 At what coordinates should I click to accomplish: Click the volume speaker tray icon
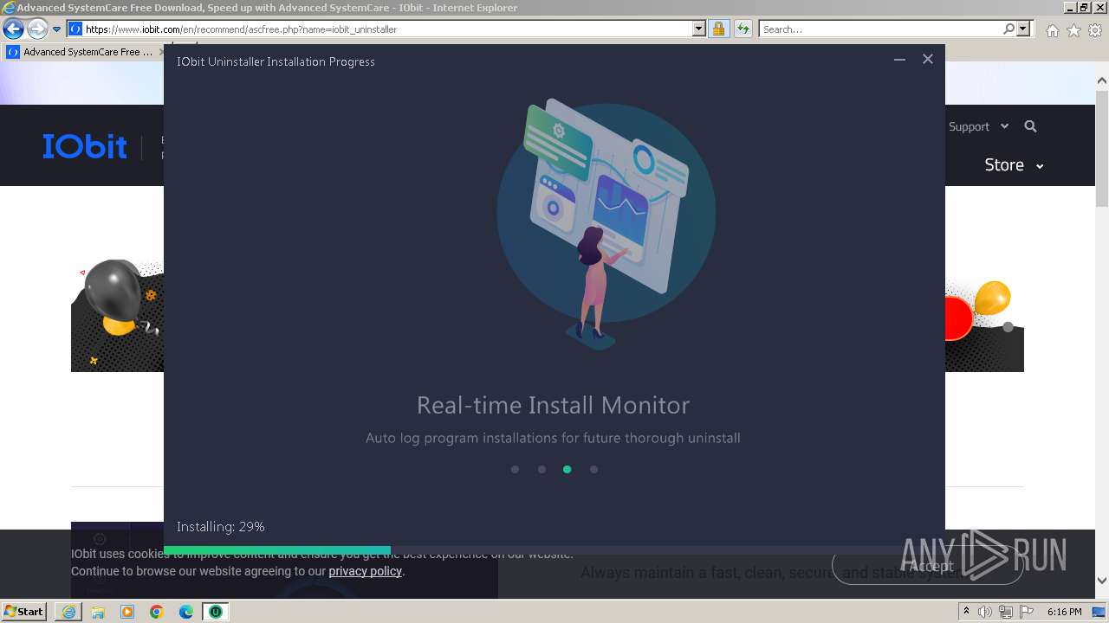coord(985,612)
